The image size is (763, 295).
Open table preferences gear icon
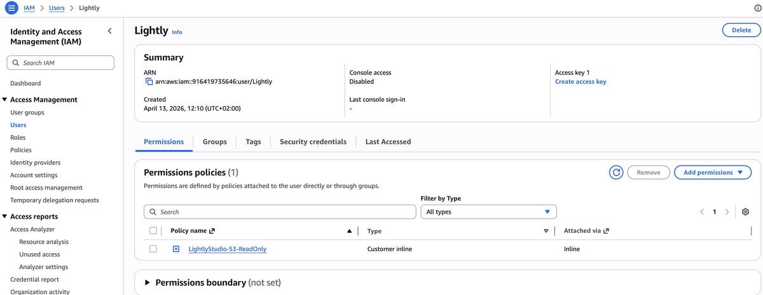[746, 212]
